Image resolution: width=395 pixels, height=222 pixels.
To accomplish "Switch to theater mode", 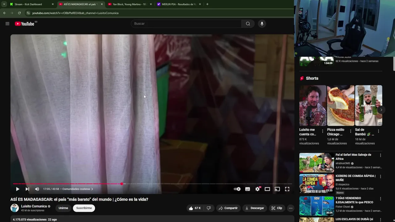I will point(268,189).
